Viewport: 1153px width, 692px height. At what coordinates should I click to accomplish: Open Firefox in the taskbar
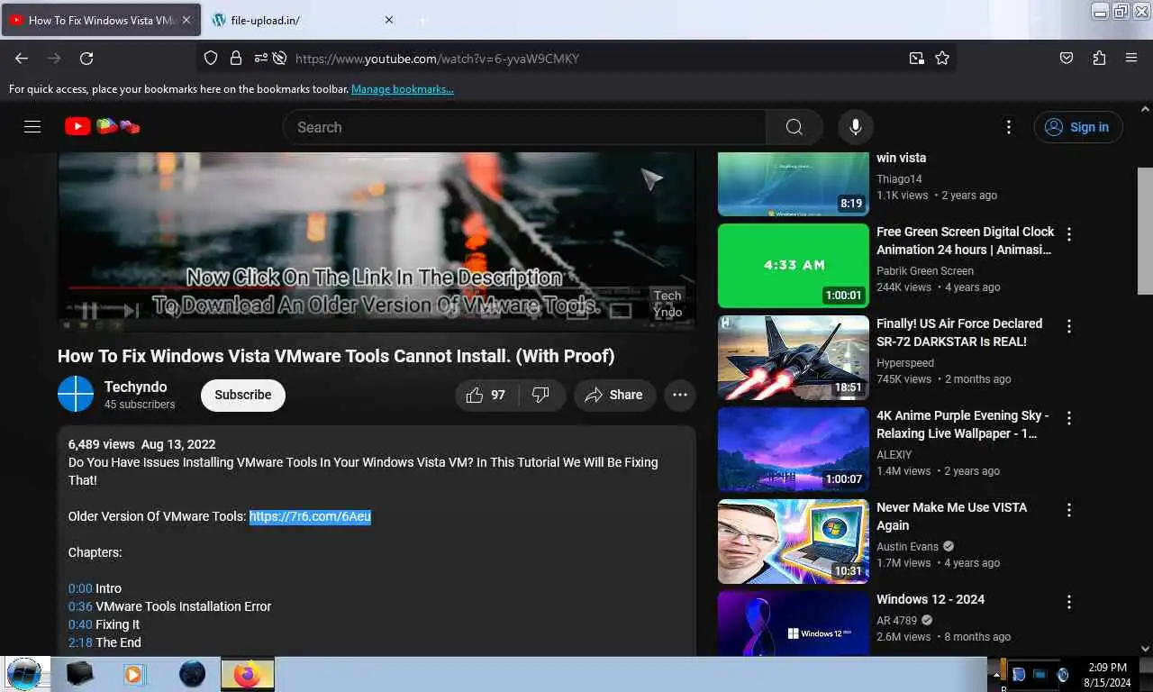click(x=248, y=674)
